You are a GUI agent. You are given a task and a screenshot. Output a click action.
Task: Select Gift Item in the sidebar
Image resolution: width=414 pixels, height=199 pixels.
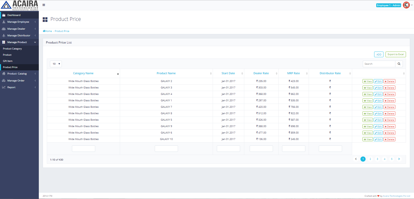[8, 61]
